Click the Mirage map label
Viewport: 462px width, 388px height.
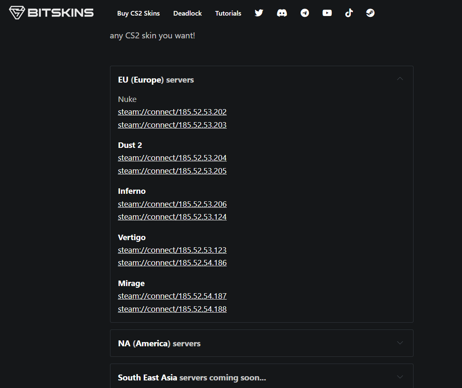[131, 284]
